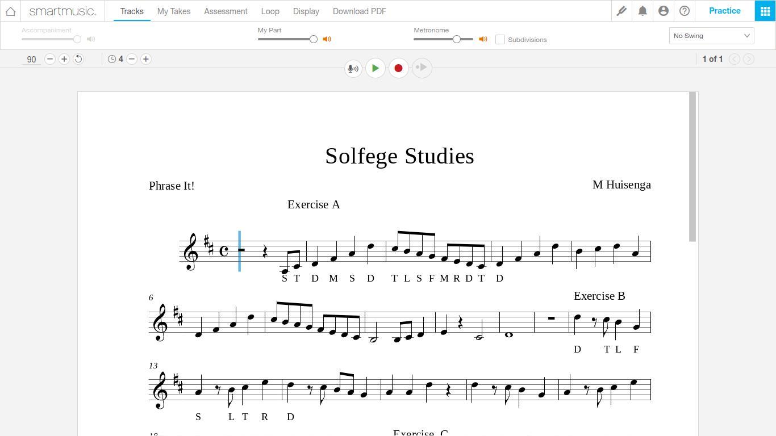Toggle the microphone input button
The image size is (776, 436).
[353, 68]
